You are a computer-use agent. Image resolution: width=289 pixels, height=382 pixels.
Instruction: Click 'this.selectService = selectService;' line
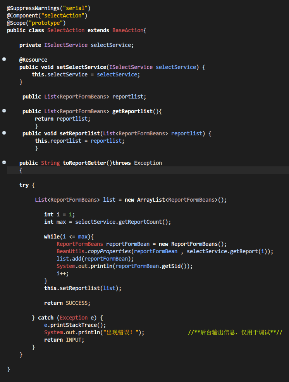click(86, 74)
